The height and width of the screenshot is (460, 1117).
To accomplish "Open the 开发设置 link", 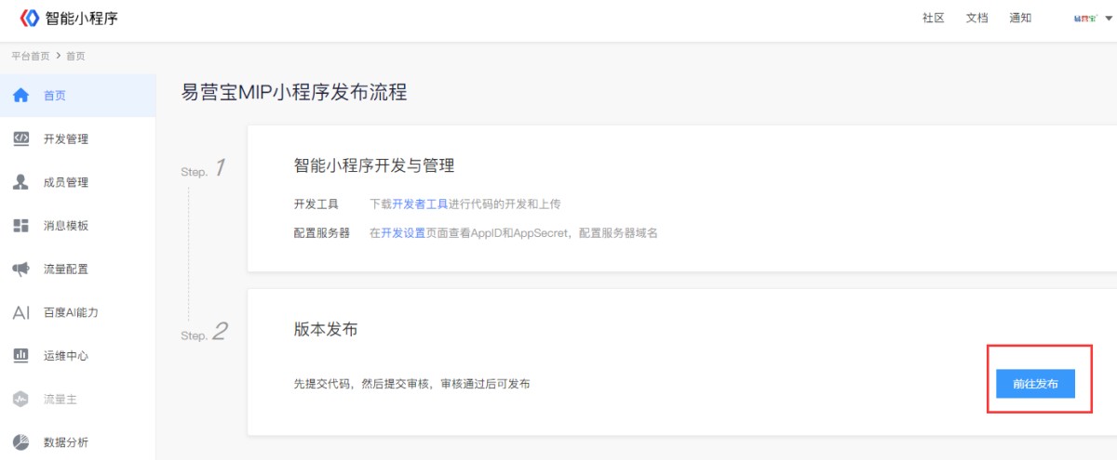I will tap(403, 232).
